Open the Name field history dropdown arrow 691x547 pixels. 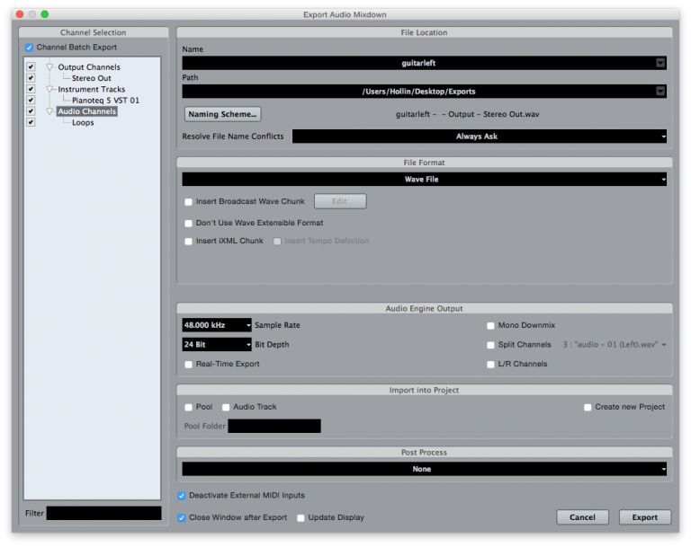pos(660,63)
